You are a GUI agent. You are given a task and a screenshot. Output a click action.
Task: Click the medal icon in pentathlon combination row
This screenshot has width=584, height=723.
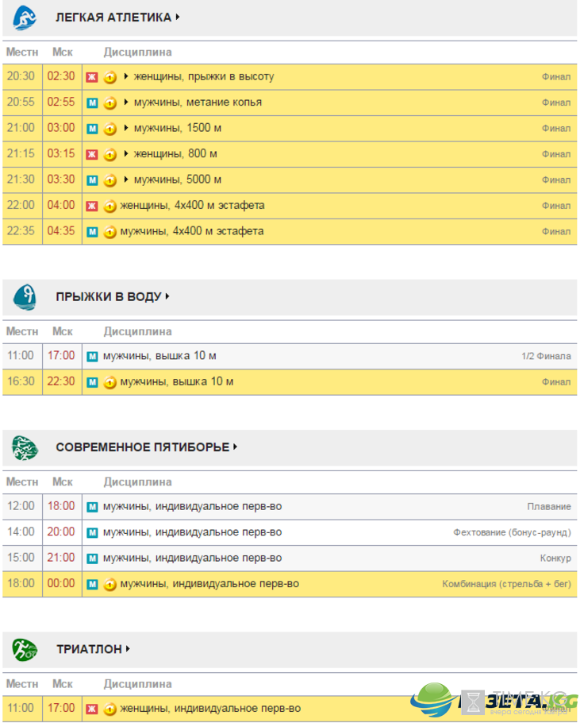[x=109, y=585]
